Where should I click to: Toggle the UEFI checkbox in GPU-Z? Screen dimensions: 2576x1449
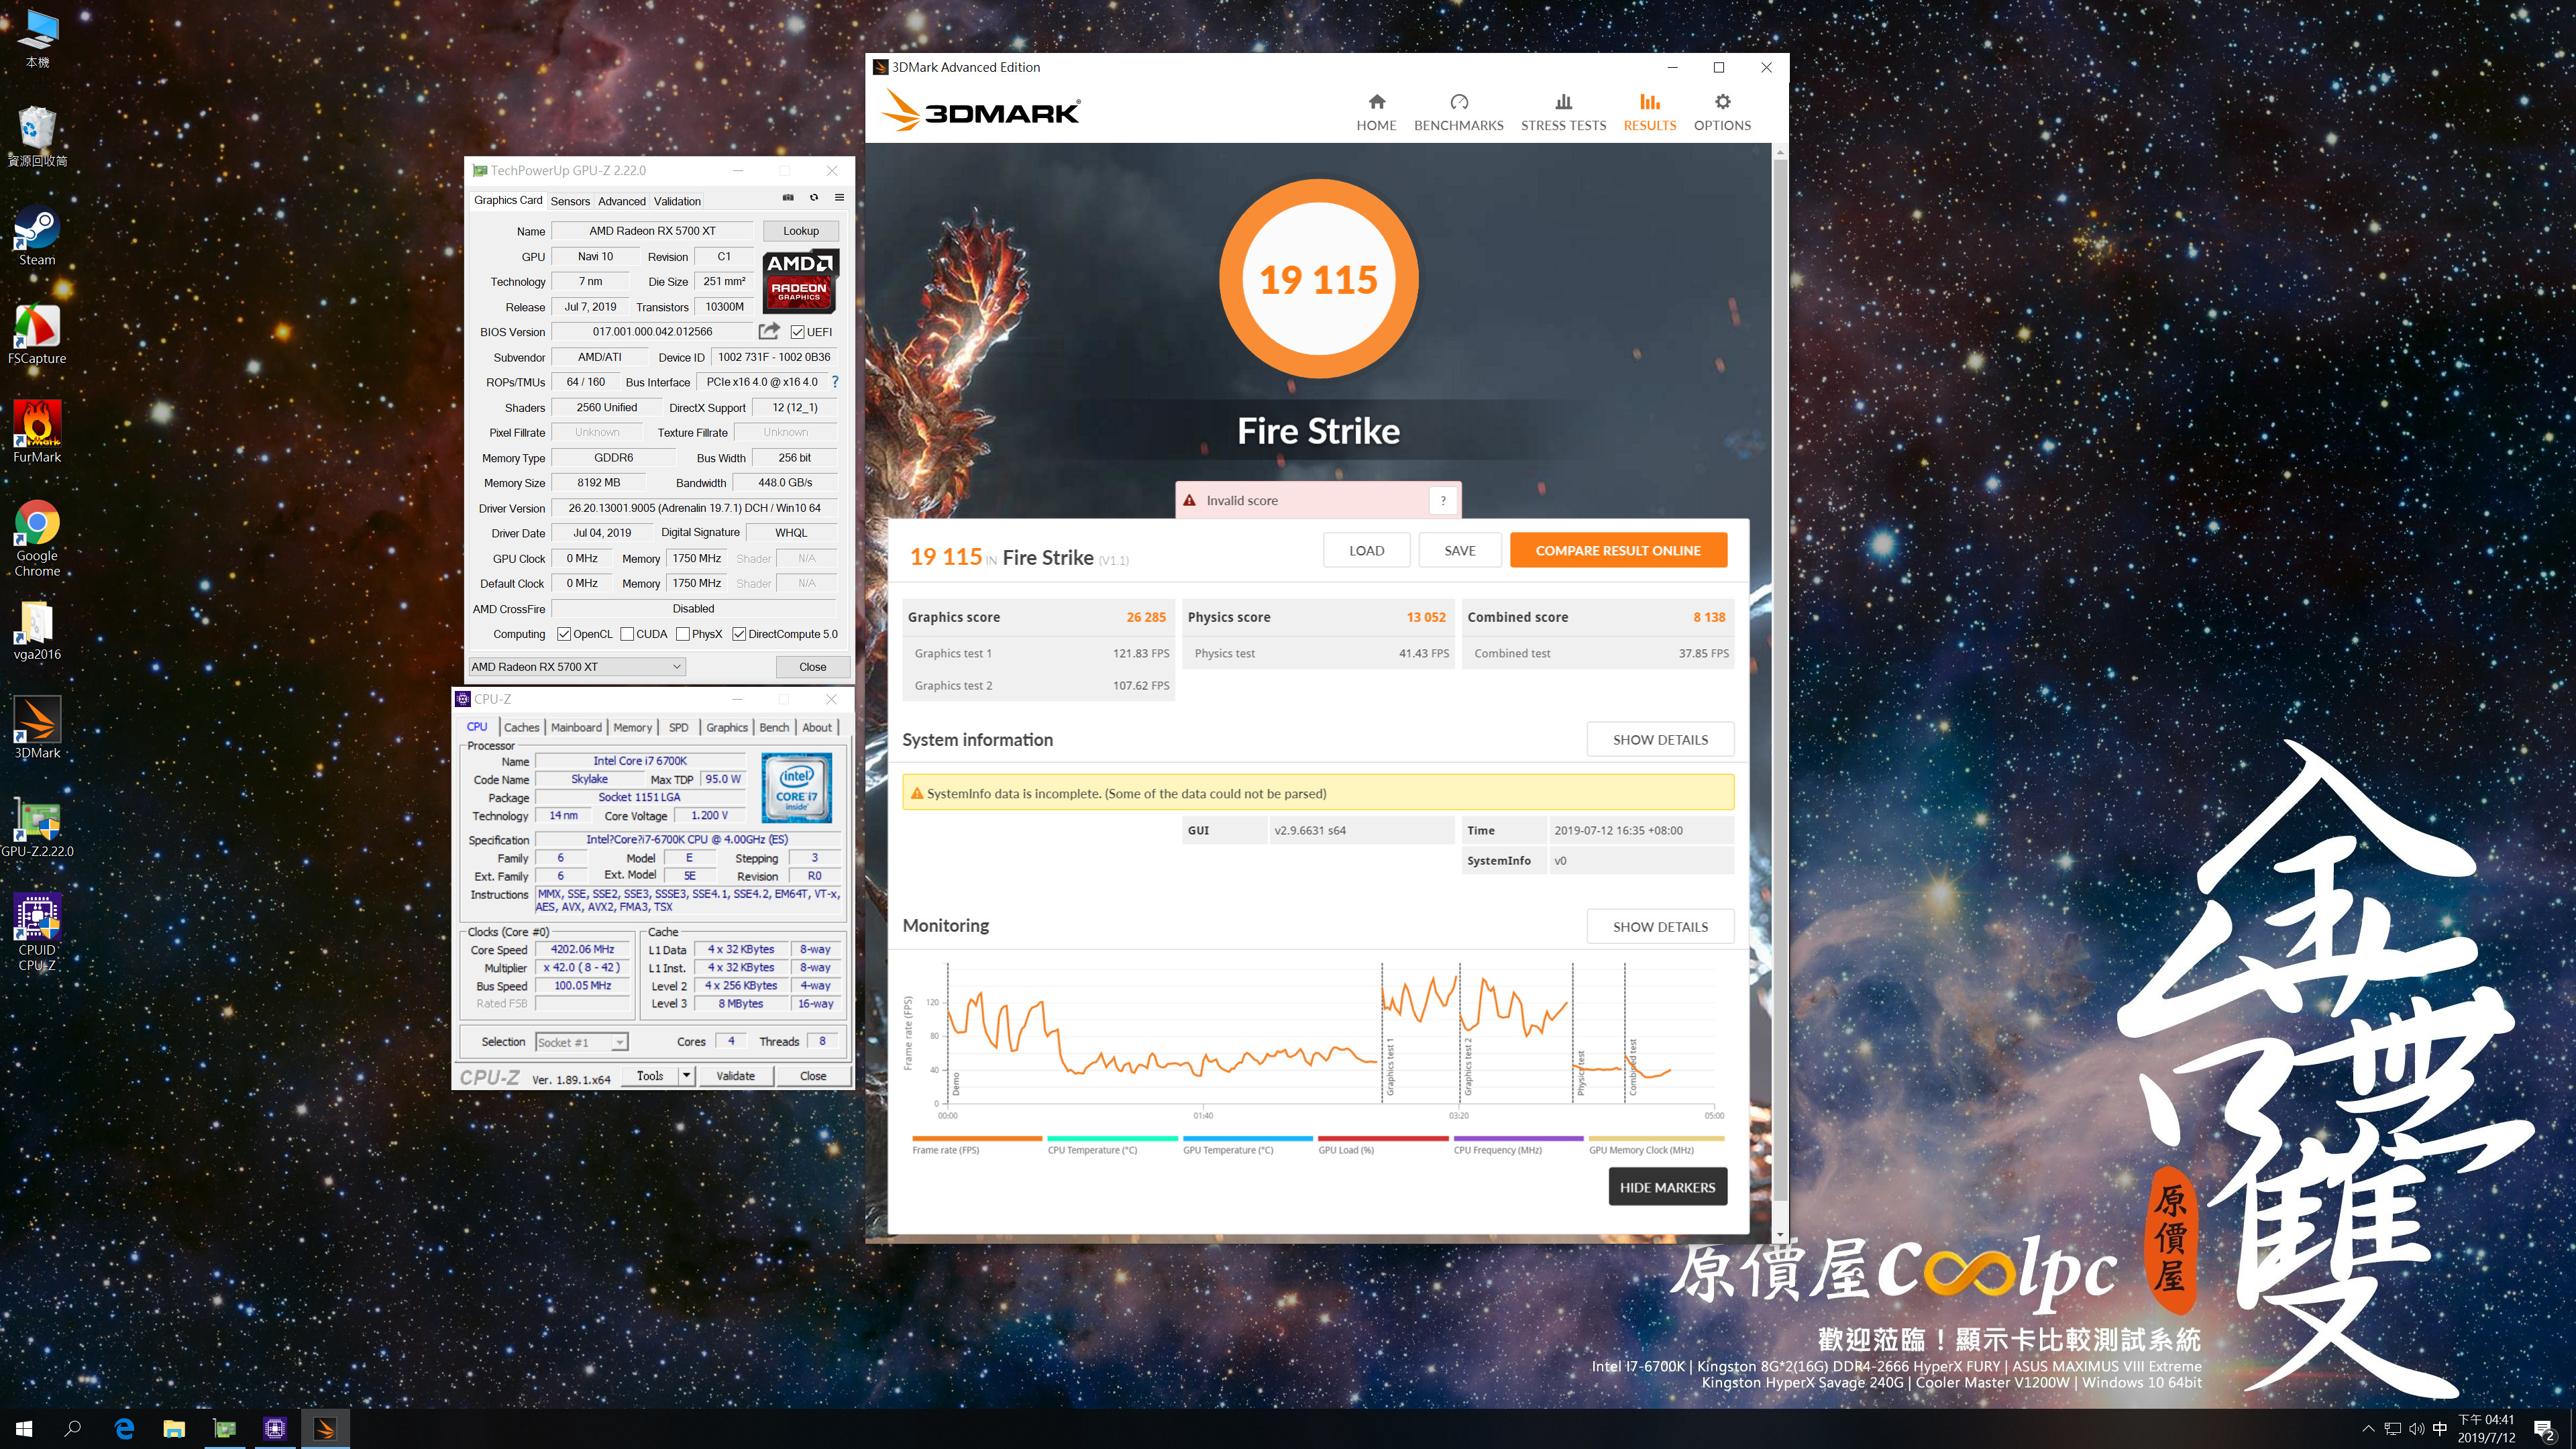(x=797, y=332)
